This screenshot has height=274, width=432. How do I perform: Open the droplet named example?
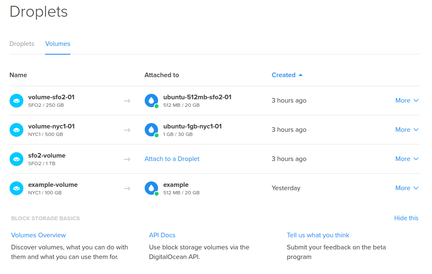pyautogui.click(x=176, y=185)
